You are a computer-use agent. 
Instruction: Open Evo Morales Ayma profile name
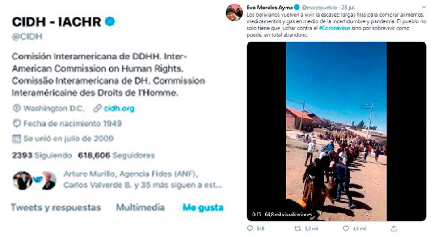[x=269, y=8]
